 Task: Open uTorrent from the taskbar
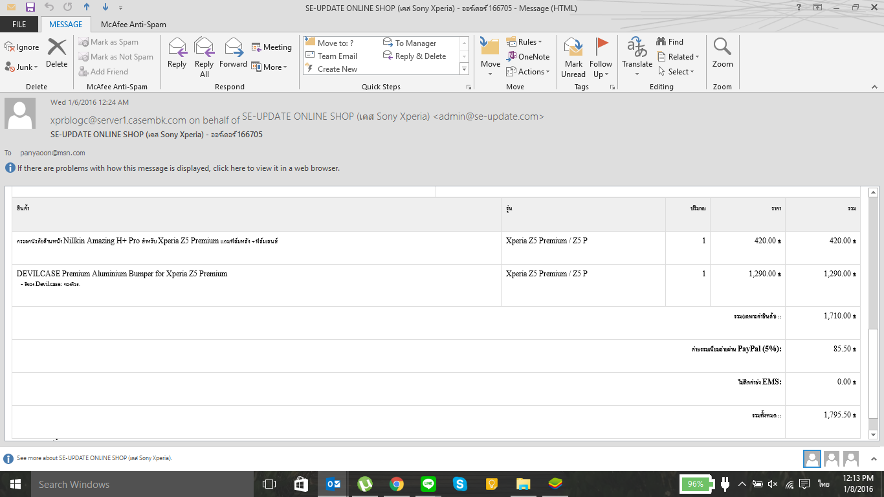pyautogui.click(x=365, y=484)
